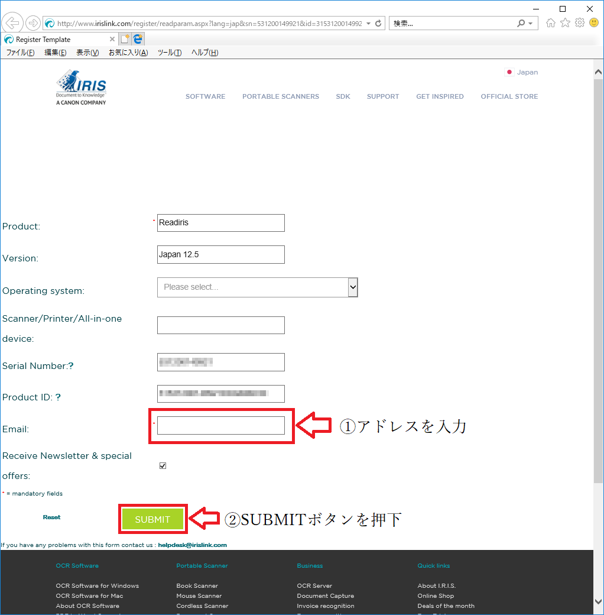Click into the Email input field
The image size is (604, 615).
pos(221,426)
